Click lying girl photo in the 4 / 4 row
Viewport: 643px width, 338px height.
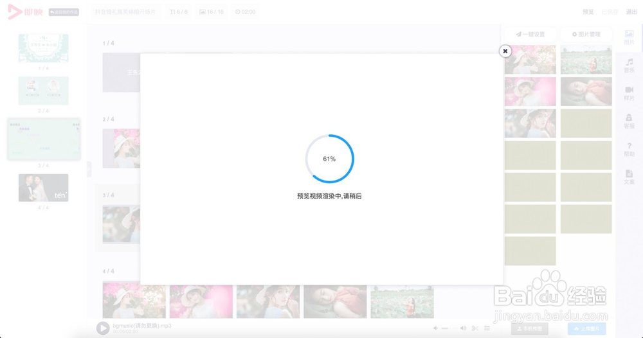(335, 301)
